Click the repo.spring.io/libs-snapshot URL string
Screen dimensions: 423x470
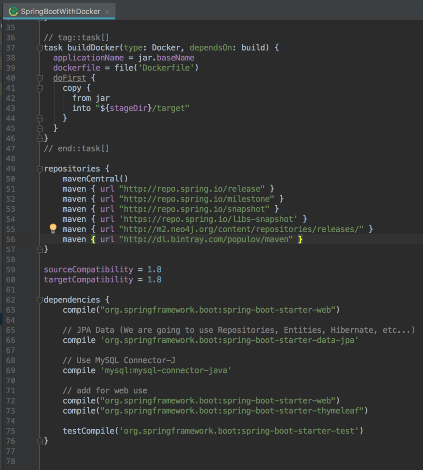208,219
